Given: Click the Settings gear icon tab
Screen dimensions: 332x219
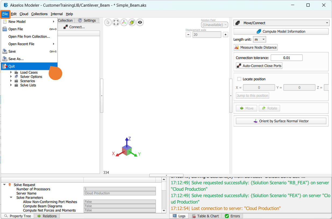Looking at the screenshot, I should (80, 20).
